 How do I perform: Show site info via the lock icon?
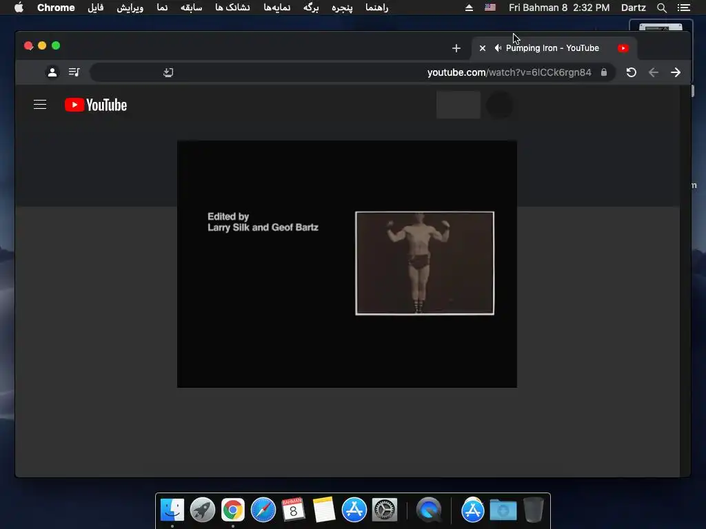click(x=604, y=72)
